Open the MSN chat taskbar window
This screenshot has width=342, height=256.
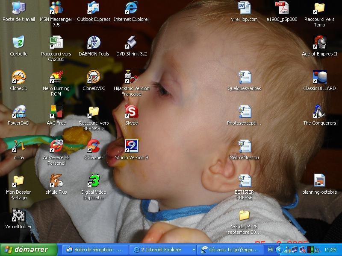pos(230,250)
